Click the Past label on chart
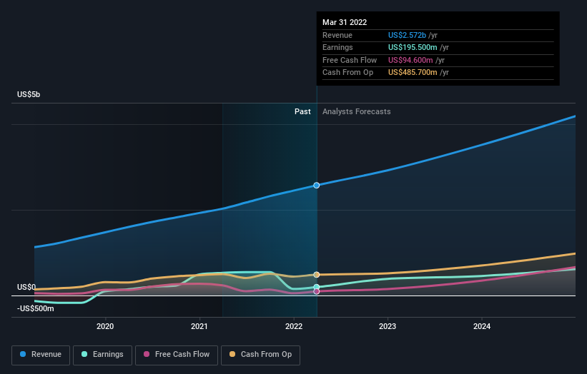The image size is (587, 374). [x=302, y=112]
